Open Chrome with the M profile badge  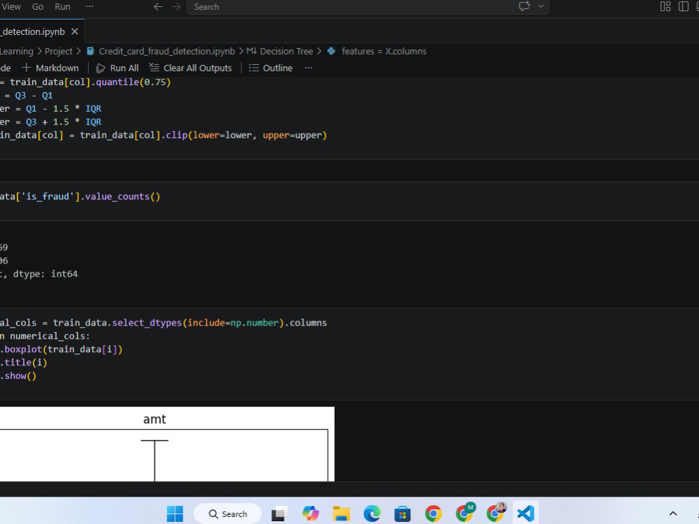465,513
